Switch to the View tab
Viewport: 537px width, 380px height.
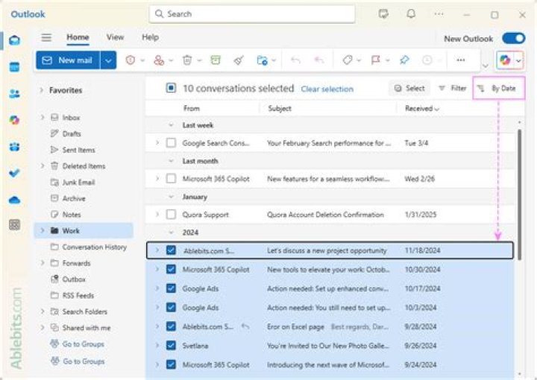tap(115, 37)
